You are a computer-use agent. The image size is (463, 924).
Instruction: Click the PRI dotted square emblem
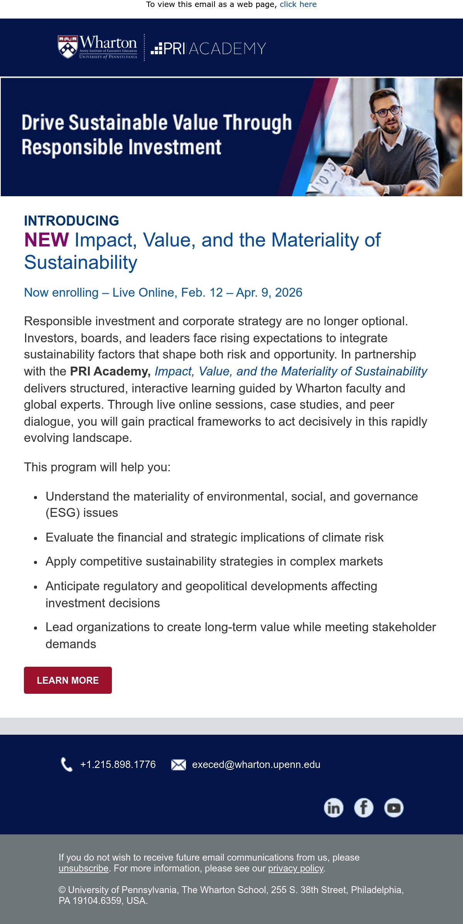[156, 49]
